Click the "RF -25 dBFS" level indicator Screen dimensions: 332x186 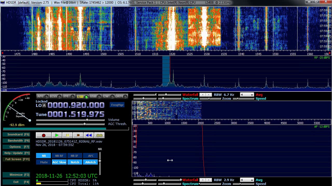pos(322,58)
